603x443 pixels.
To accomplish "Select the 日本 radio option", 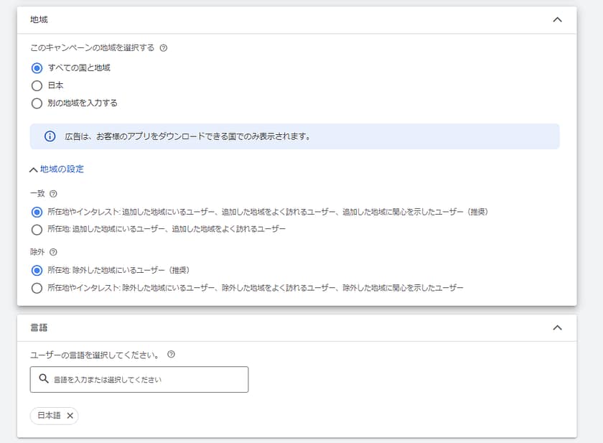I will [37, 85].
